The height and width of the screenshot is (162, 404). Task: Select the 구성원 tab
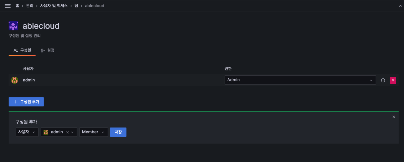[22, 50]
